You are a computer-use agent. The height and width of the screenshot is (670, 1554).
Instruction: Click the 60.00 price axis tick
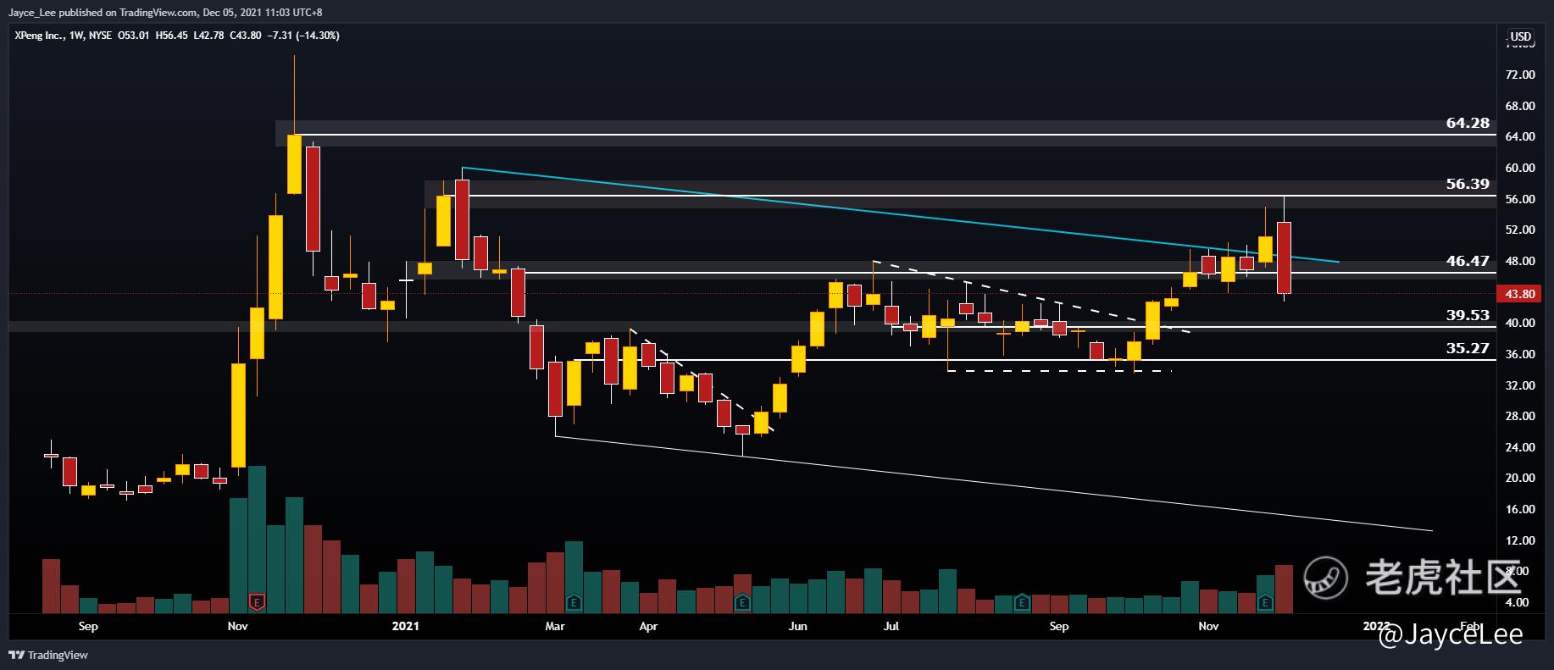(x=1521, y=169)
